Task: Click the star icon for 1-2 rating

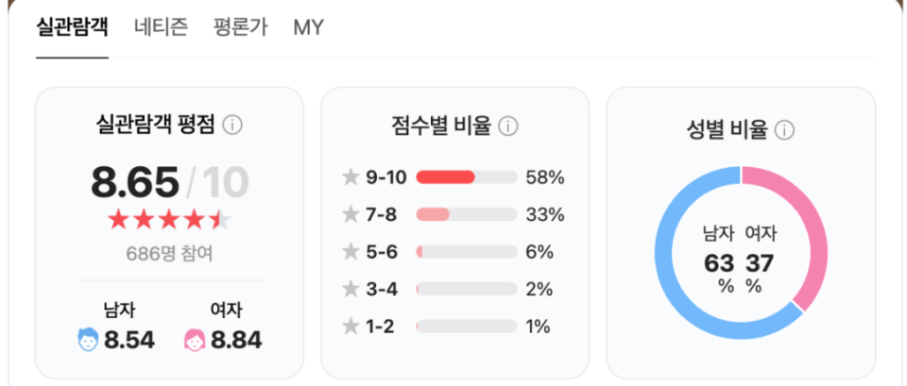Action: tap(351, 327)
